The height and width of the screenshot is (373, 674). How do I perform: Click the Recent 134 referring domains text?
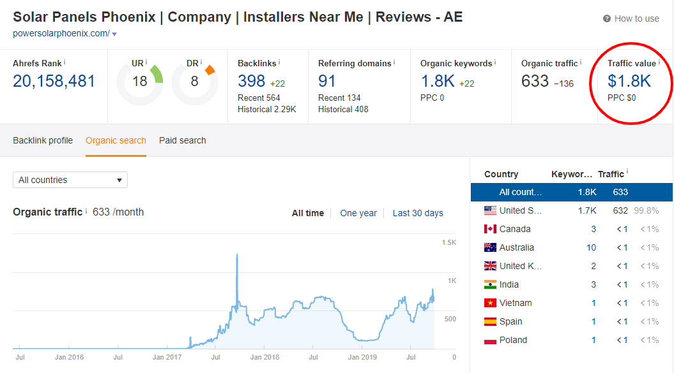pos(339,98)
